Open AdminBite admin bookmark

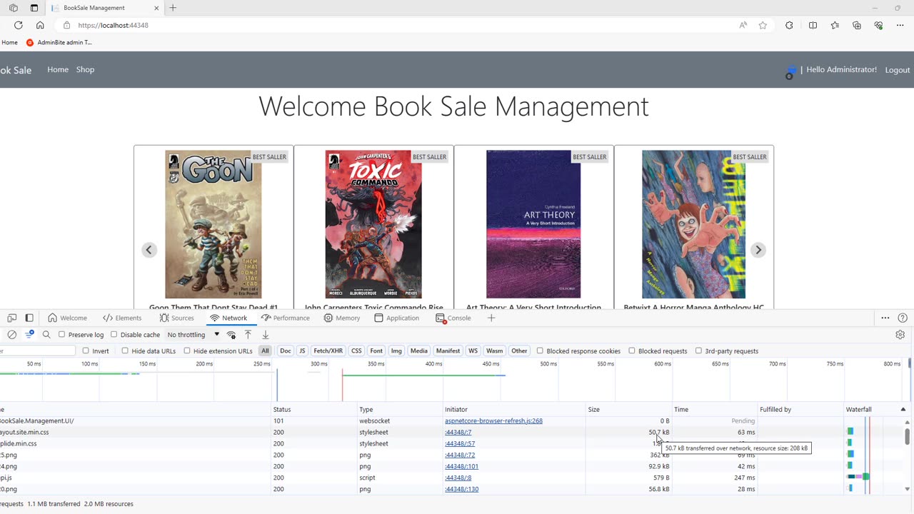tap(59, 42)
